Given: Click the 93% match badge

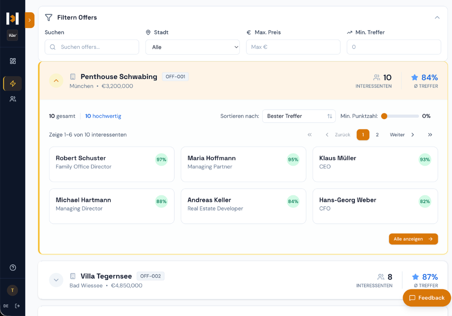Looking at the screenshot, I should (x=425, y=159).
